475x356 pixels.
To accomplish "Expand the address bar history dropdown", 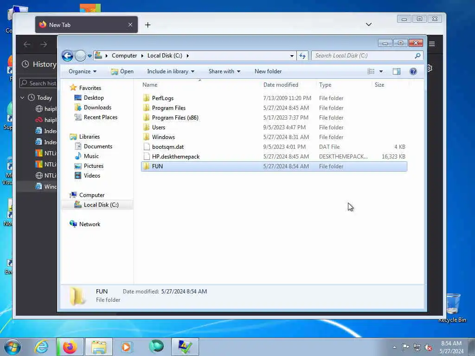I will coord(292,56).
